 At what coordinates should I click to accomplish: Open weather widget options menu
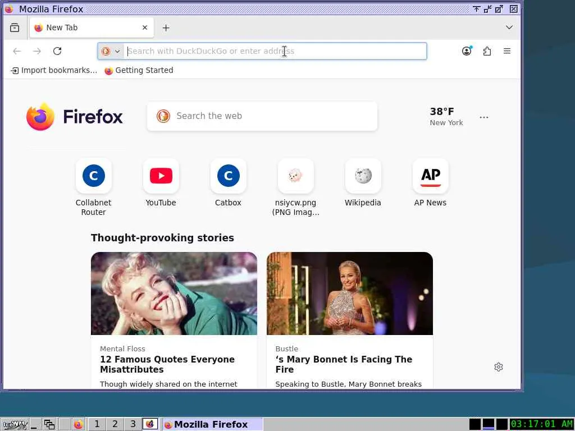(483, 117)
